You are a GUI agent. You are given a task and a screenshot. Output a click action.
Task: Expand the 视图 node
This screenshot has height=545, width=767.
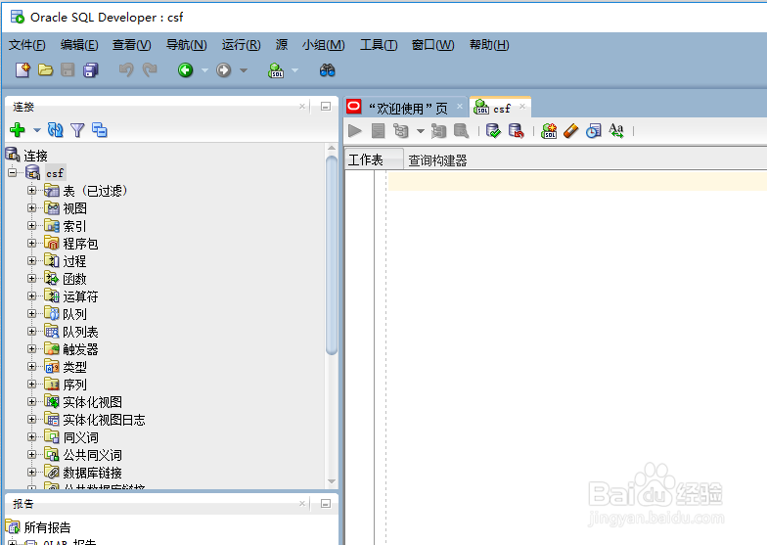coord(31,207)
